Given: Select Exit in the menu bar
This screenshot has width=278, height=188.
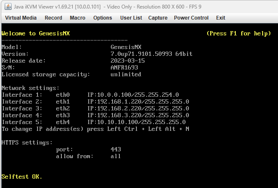Looking at the screenshot, I should pyautogui.click(x=220, y=18).
